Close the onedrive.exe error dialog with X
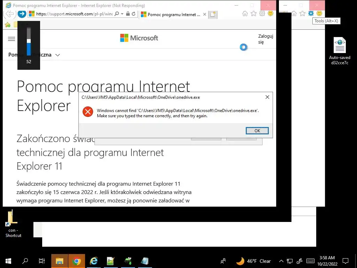Screen dimensions: 357x268 [267, 97]
